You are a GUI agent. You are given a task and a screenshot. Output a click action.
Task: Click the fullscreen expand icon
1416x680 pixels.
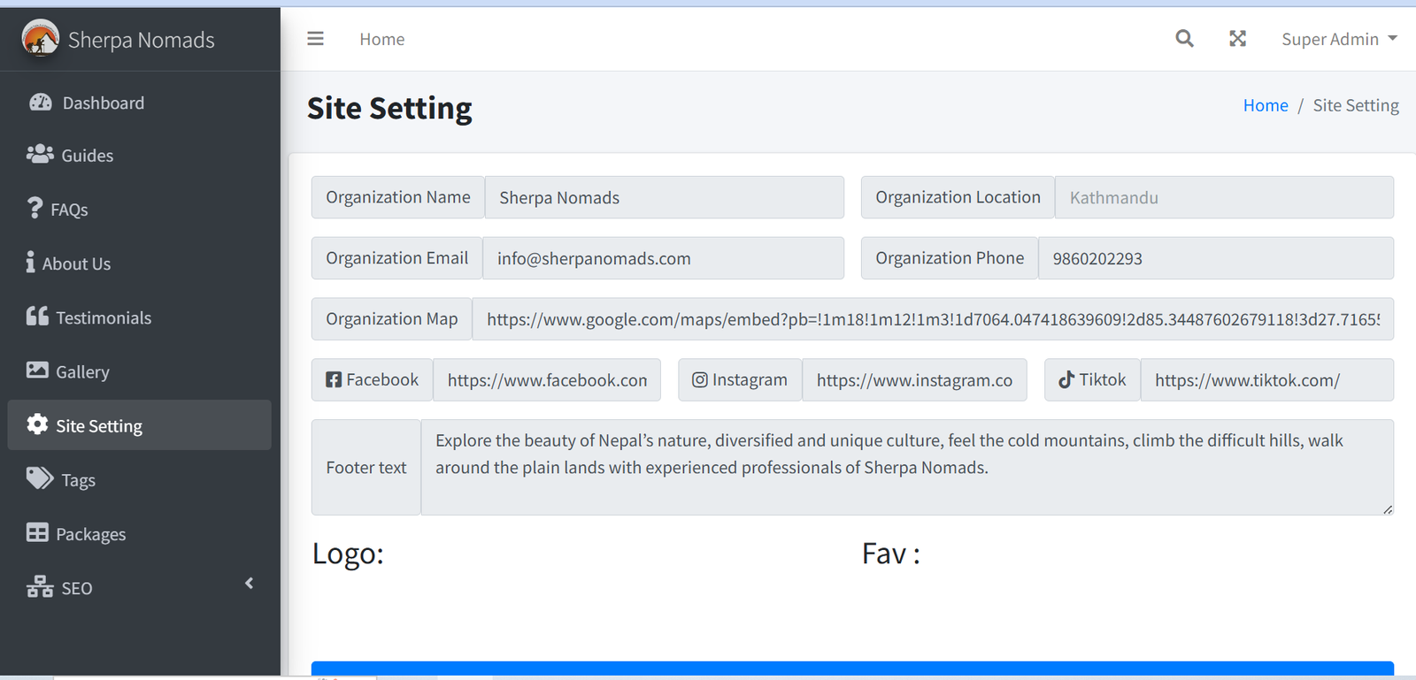click(x=1237, y=39)
